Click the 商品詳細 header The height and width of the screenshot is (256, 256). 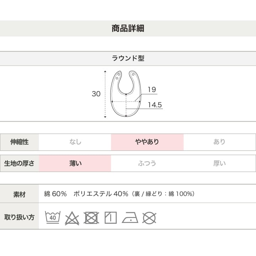click(128, 28)
